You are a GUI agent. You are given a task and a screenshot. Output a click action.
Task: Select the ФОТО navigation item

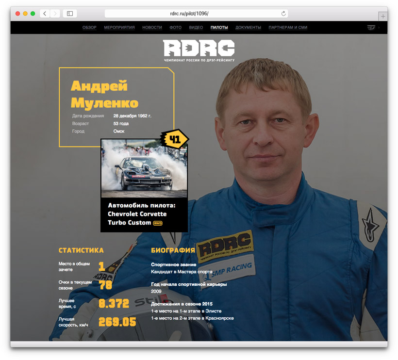click(175, 28)
